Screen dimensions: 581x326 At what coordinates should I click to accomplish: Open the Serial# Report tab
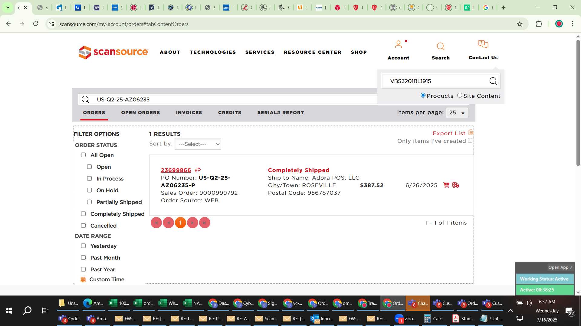(281, 113)
